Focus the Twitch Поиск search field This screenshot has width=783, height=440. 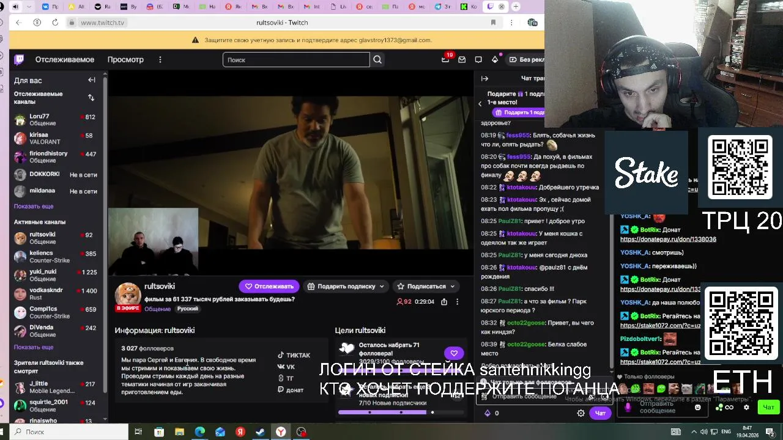click(297, 59)
